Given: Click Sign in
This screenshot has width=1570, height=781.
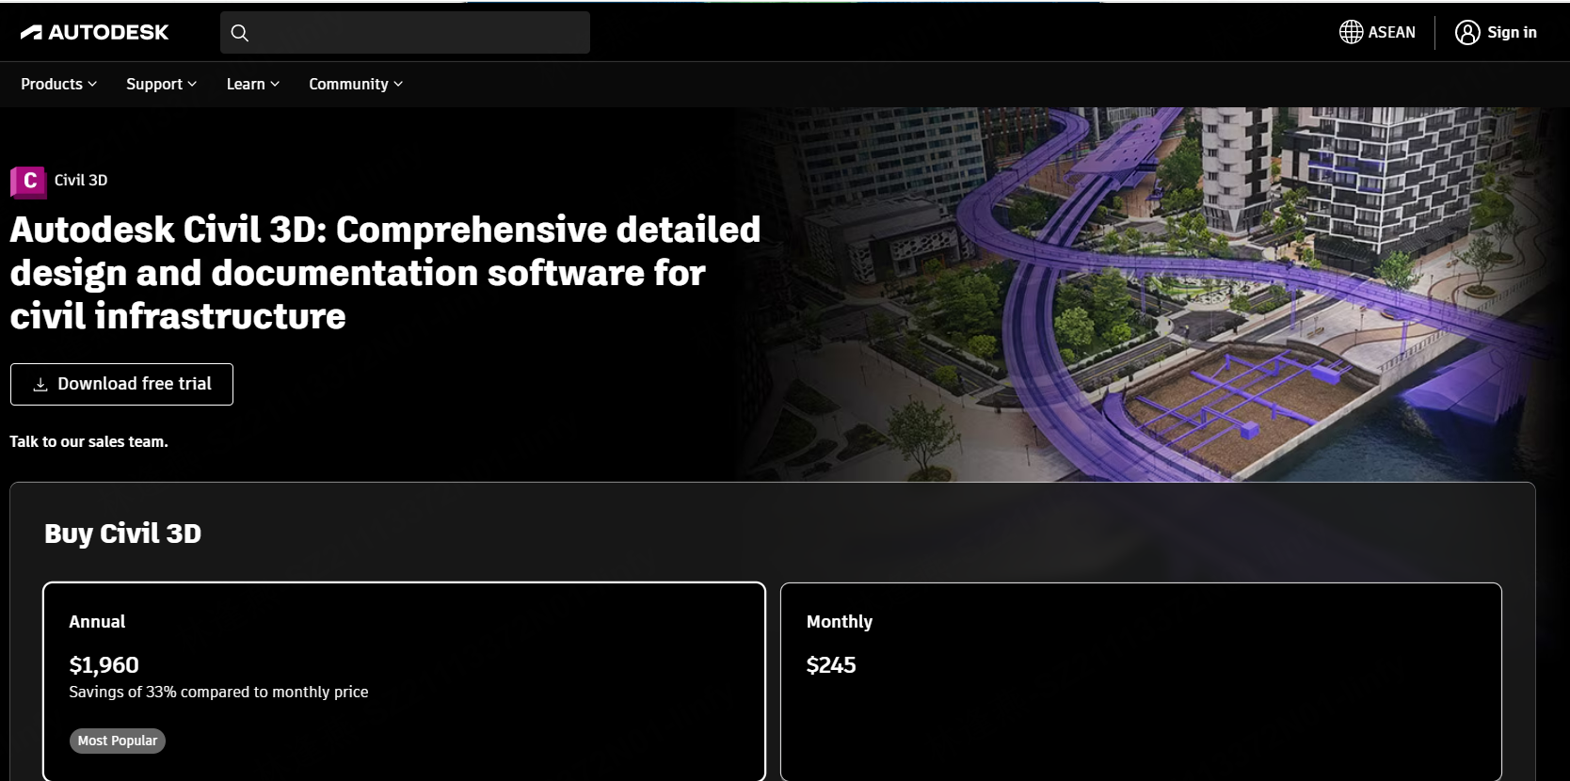Looking at the screenshot, I should pyautogui.click(x=1496, y=32).
